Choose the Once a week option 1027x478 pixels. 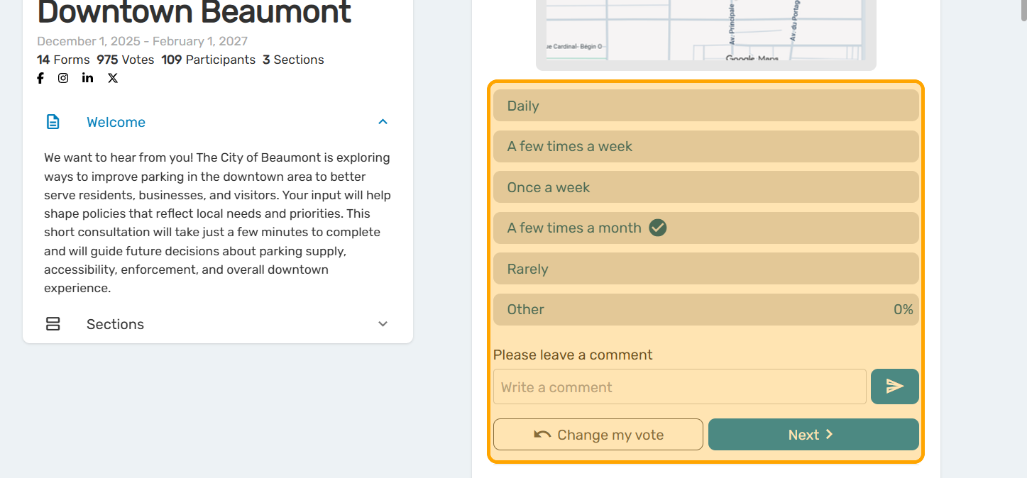[x=705, y=187]
